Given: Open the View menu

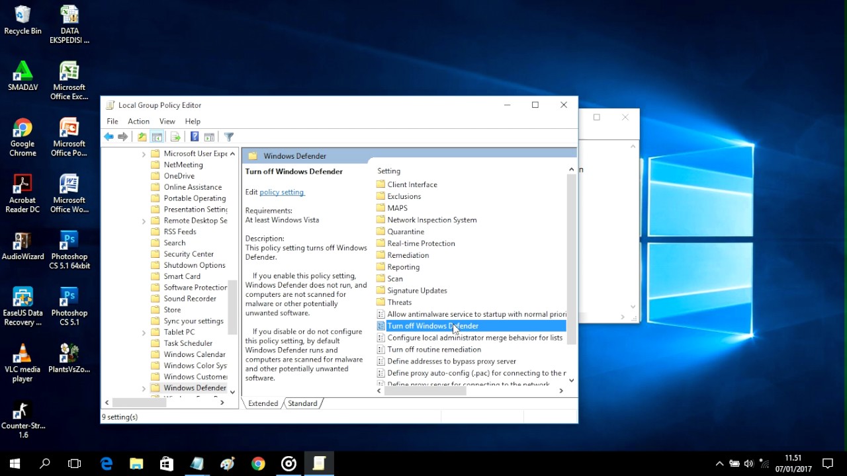Looking at the screenshot, I should pos(167,122).
